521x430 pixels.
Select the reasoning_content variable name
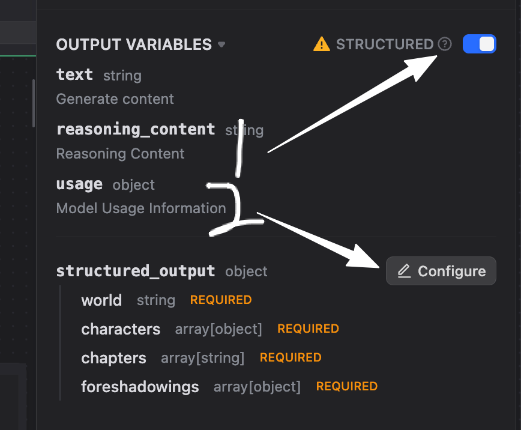click(x=136, y=129)
